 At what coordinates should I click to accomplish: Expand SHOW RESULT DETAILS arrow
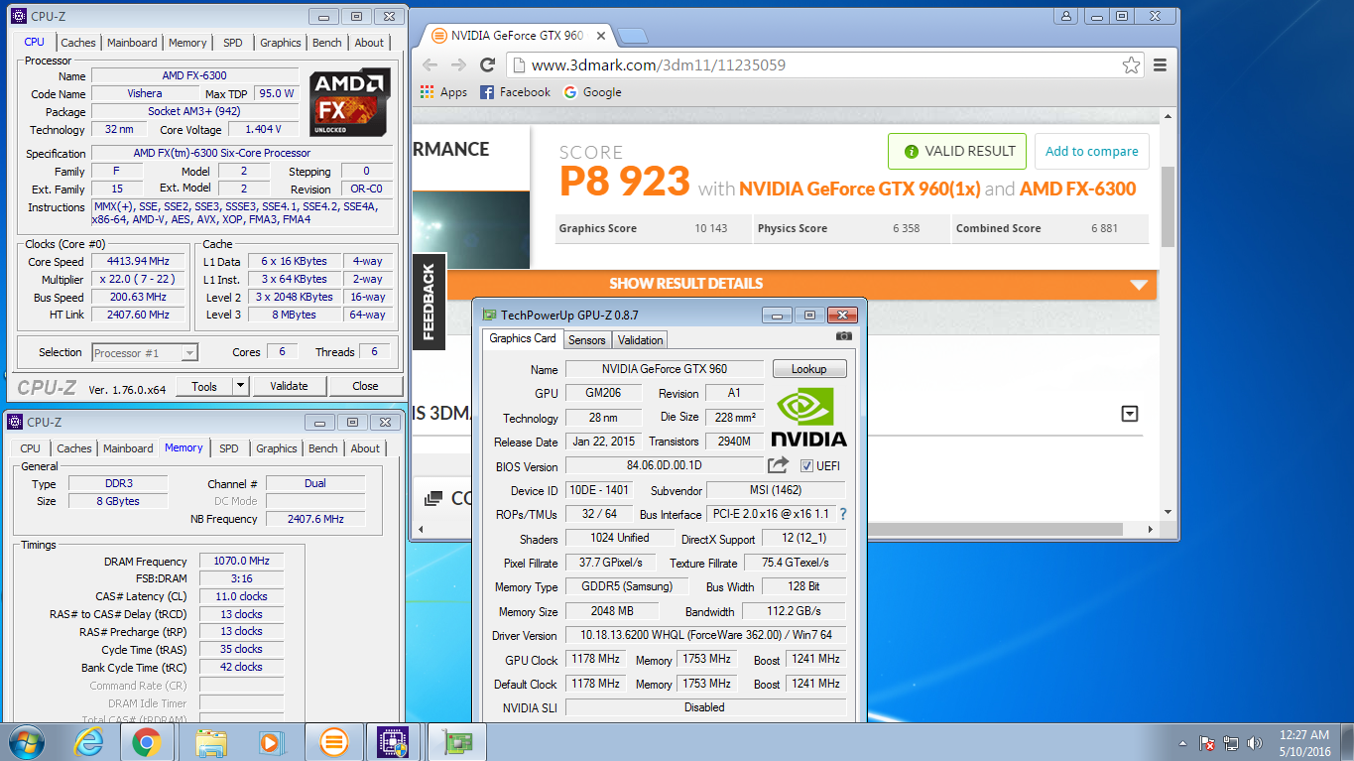pos(1138,285)
